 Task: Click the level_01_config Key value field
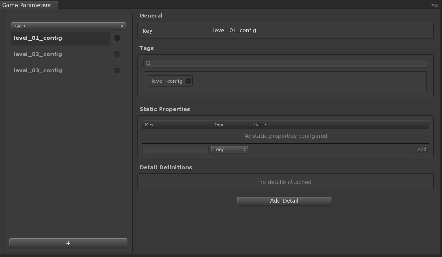point(235,30)
